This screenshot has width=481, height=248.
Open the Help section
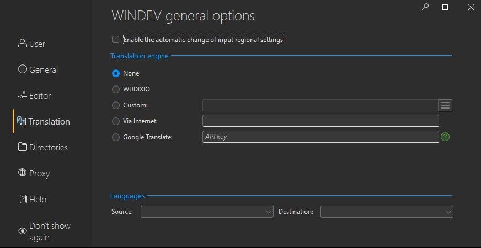click(33, 200)
